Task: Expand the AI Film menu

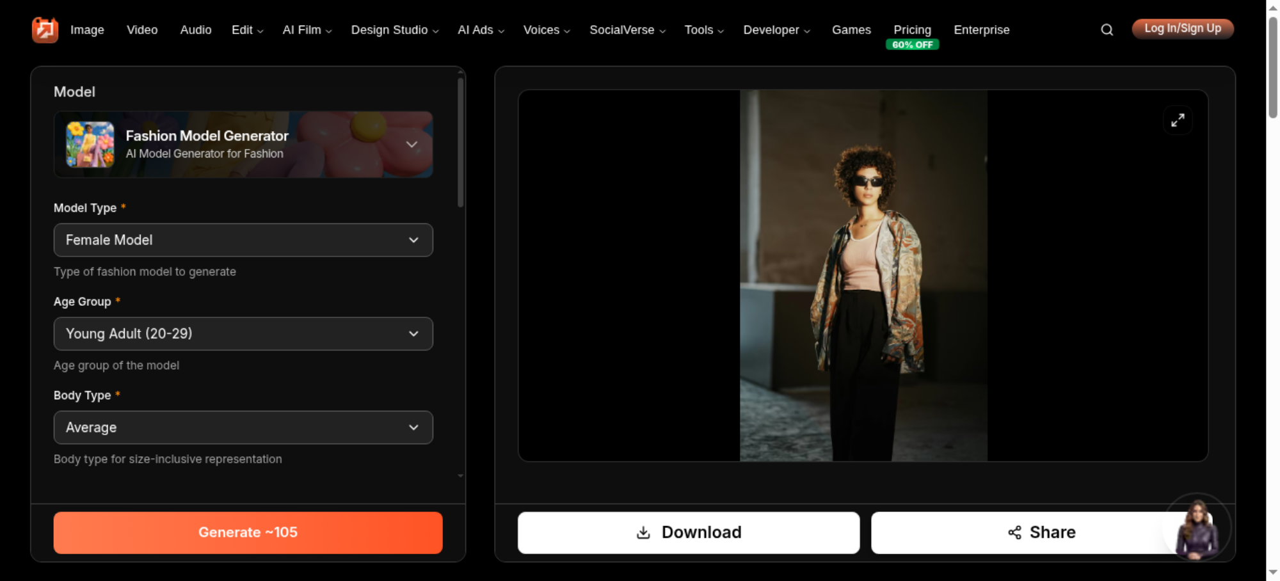Action: point(307,30)
